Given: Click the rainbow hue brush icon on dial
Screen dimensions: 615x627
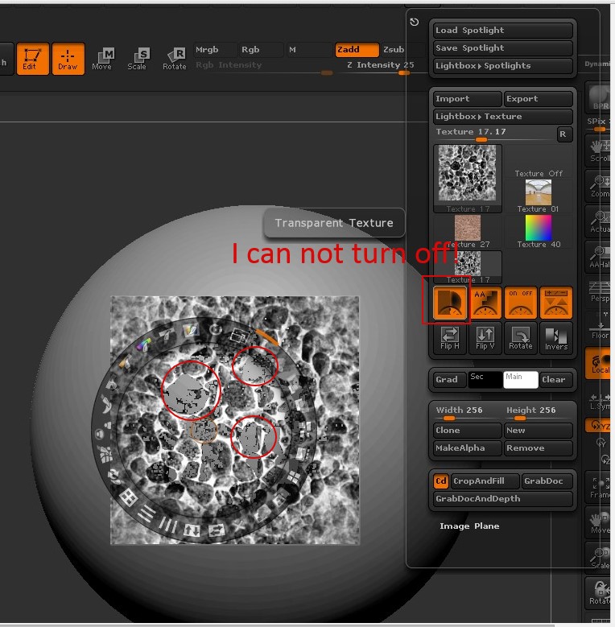Looking at the screenshot, I should pos(143,344).
